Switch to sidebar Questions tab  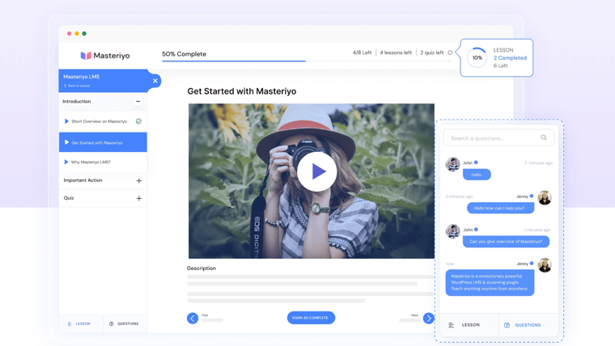pos(125,323)
